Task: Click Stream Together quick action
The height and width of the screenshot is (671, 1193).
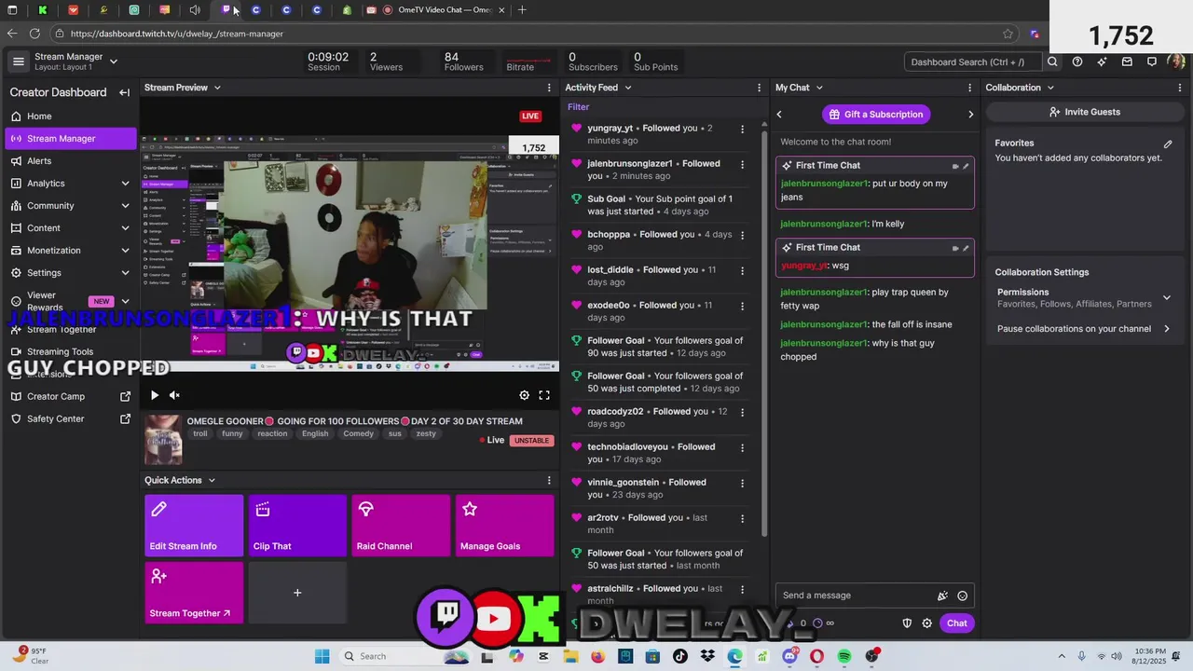Action: 194,593
